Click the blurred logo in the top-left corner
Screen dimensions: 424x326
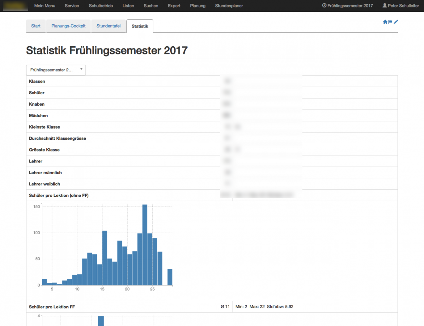tap(14, 6)
